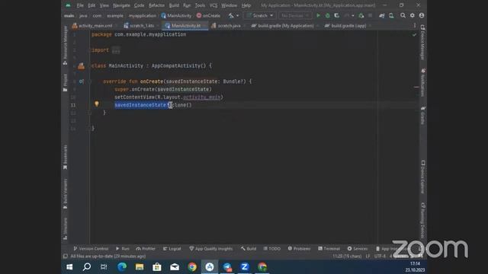Click the class gutter icon beside MainActivity
Viewport: 488px width, 274px height.
pos(82,65)
